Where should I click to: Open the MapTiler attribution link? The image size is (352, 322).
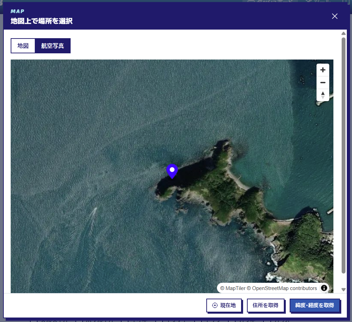233,288
